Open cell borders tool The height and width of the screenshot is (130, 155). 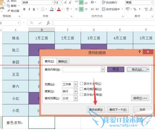43,9
